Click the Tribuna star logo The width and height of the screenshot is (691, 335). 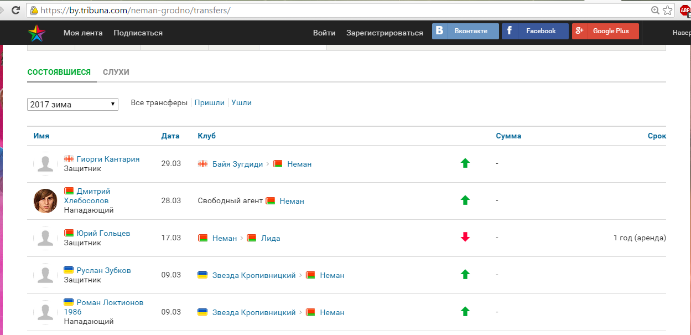[37, 33]
